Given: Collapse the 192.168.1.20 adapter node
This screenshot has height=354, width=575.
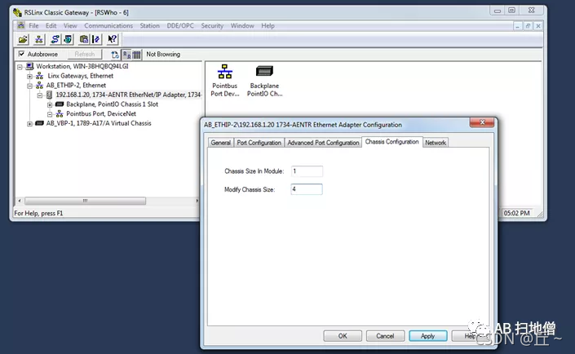Looking at the screenshot, I should click(40, 95).
